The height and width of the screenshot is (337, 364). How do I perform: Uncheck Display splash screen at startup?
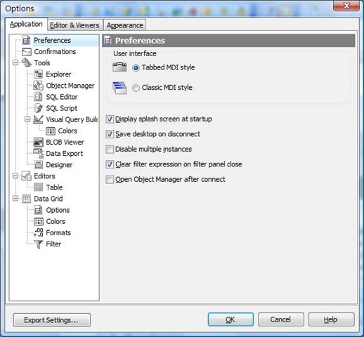[110, 119]
